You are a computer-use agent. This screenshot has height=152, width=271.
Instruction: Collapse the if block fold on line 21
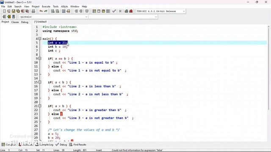click(40, 106)
